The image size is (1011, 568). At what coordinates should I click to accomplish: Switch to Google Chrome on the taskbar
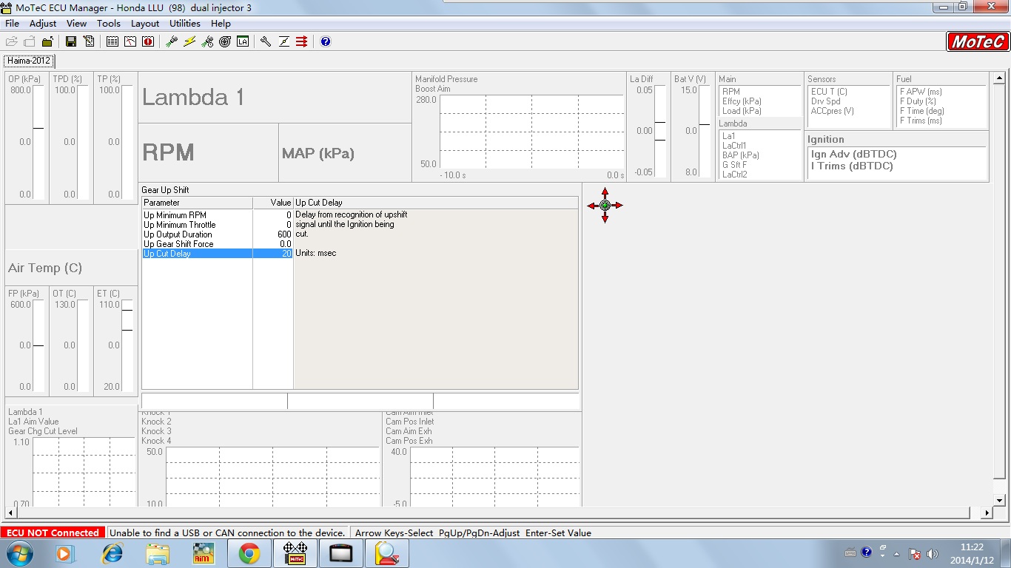249,553
